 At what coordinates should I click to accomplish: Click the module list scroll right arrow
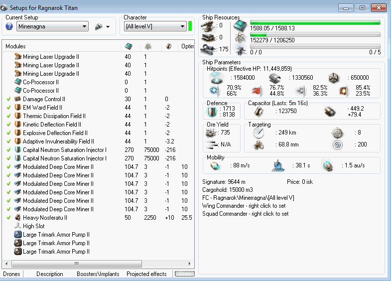pos(189,264)
